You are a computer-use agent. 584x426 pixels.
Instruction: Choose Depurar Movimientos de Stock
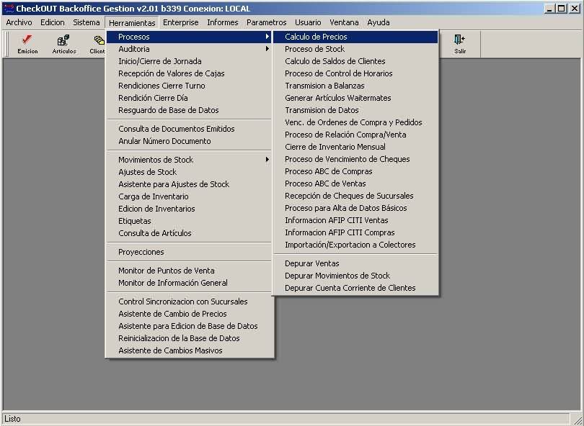(355, 276)
